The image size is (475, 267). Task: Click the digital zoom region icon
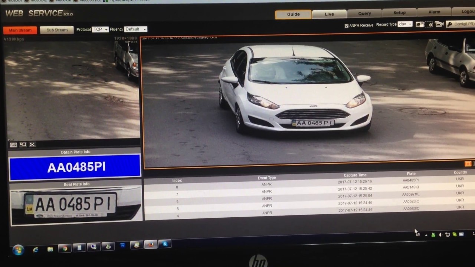(x=429, y=24)
